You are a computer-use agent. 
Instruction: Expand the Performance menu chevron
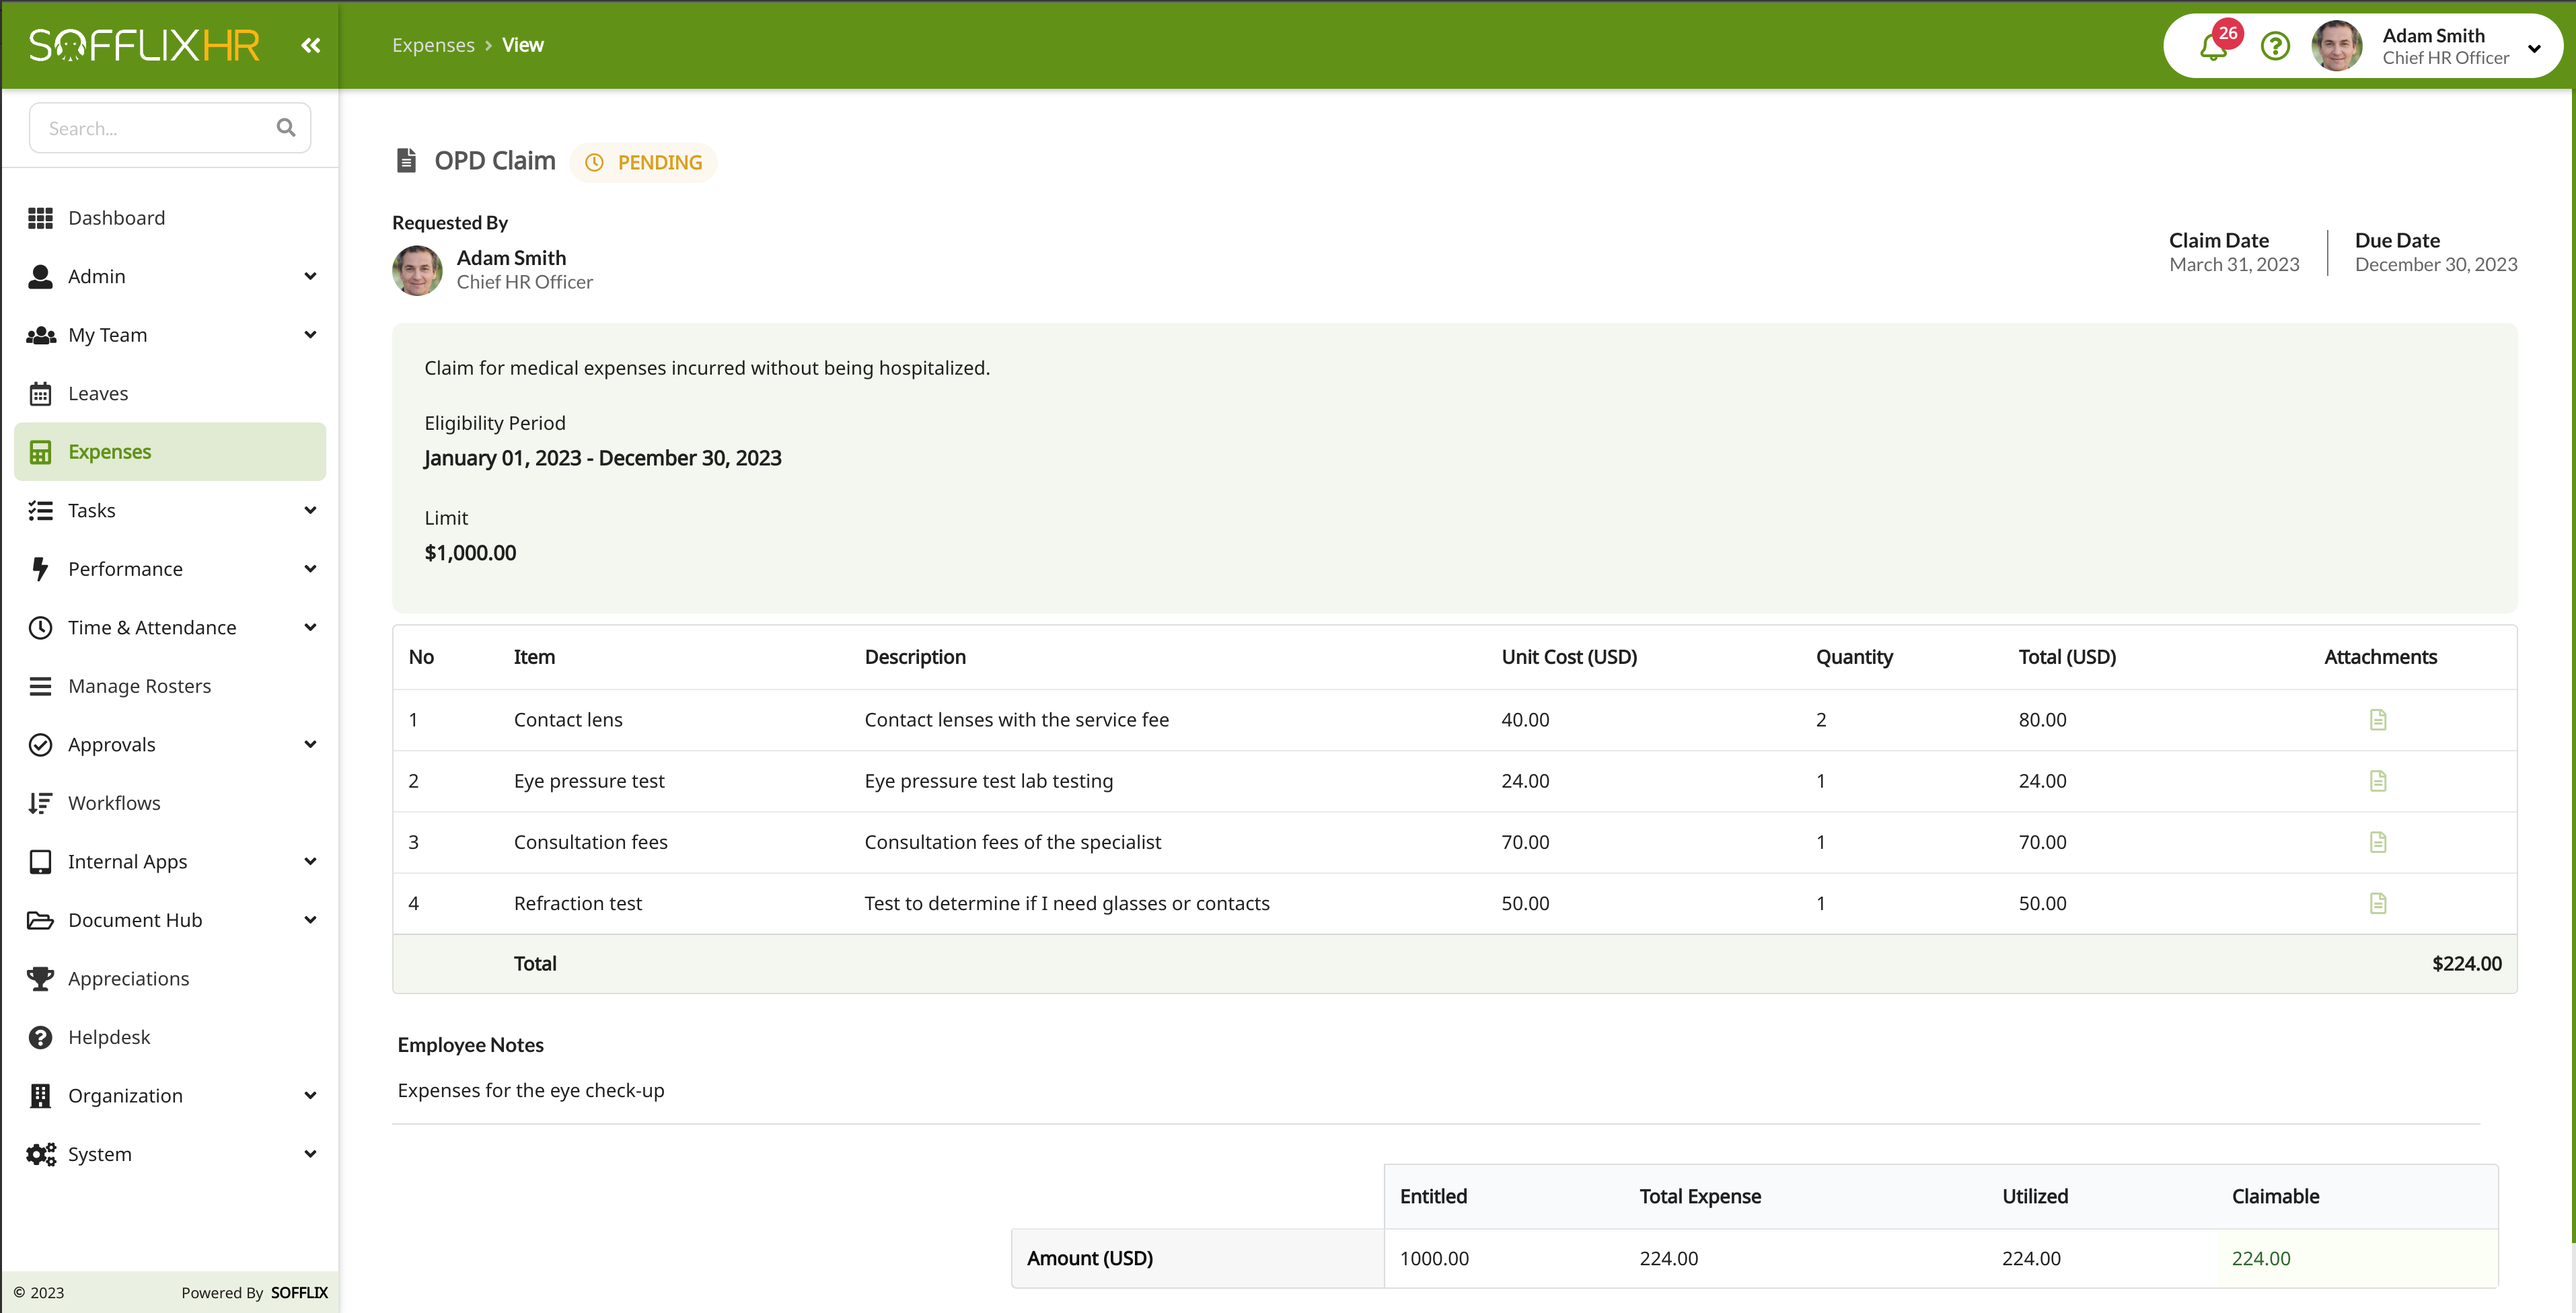coord(310,568)
